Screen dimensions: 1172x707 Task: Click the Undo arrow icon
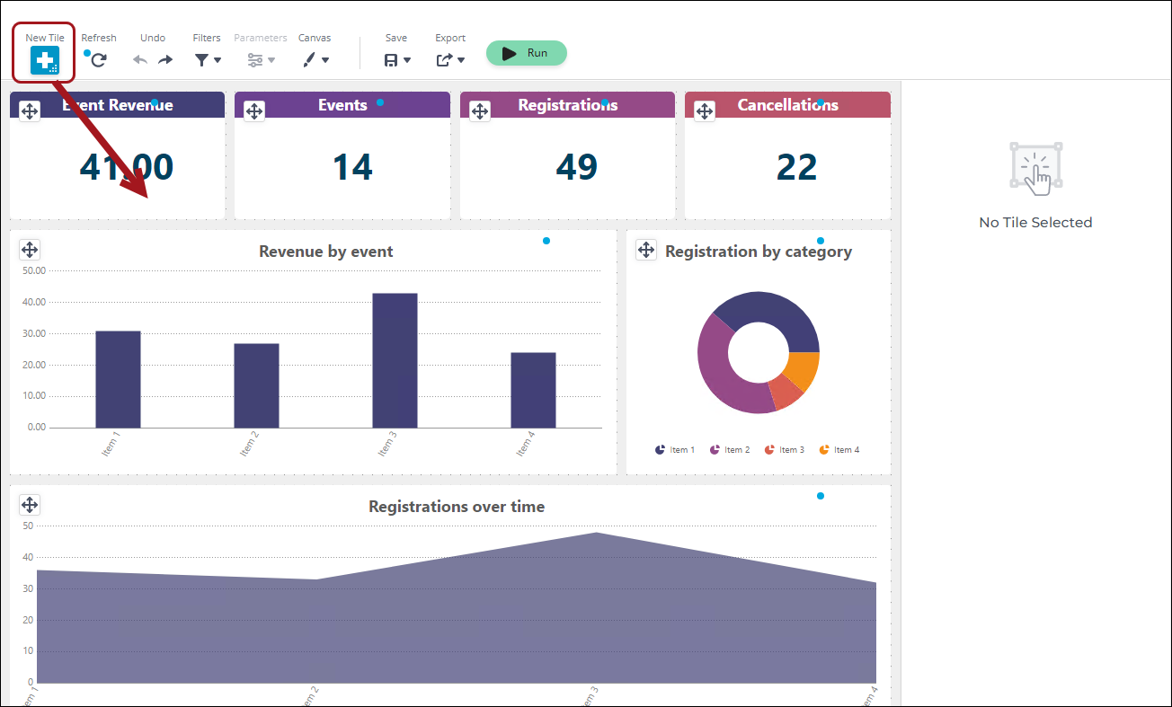pyautogui.click(x=140, y=60)
